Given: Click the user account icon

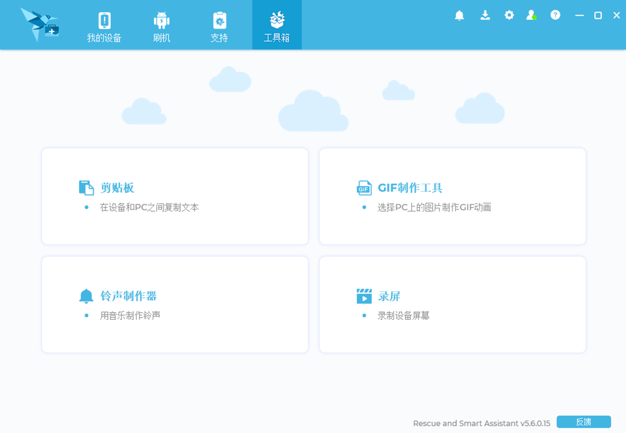Looking at the screenshot, I should pyautogui.click(x=532, y=15).
